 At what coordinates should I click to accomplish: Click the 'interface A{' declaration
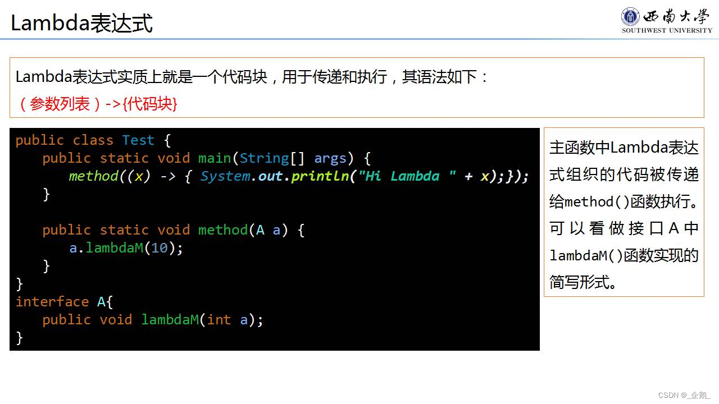point(65,302)
